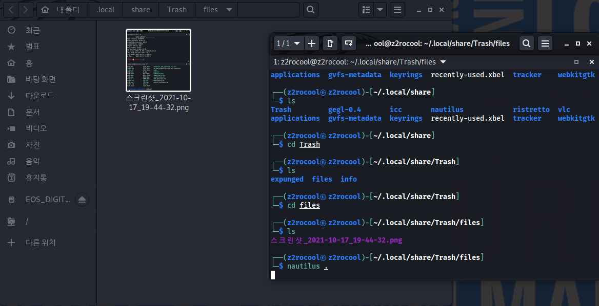Viewport: 599px width, 306px height.
Task: Eject the EOS_DIGIT... volume
Action: pyautogui.click(x=82, y=199)
